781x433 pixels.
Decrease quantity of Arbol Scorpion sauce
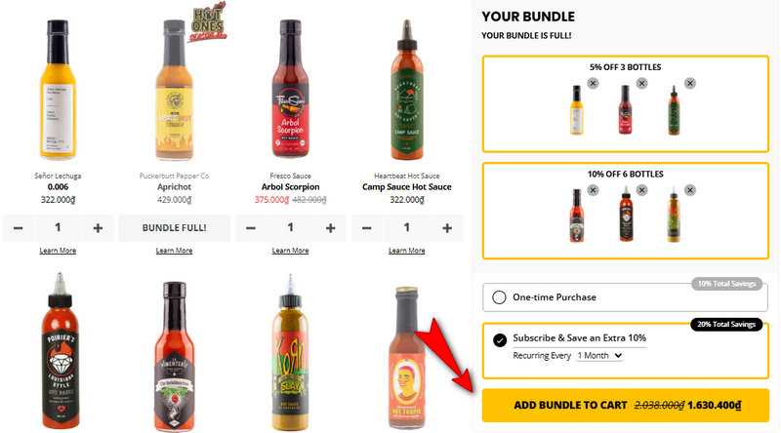tap(251, 228)
